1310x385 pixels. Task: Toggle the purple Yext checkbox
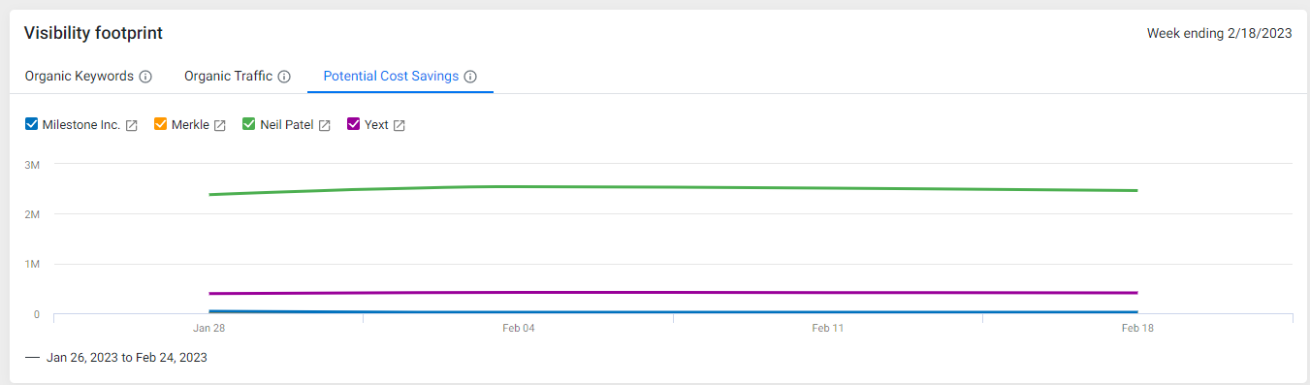(354, 124)
